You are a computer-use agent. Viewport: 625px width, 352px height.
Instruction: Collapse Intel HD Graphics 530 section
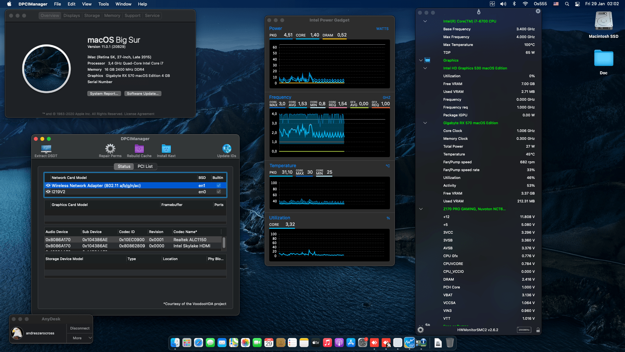tap(425, 68)
